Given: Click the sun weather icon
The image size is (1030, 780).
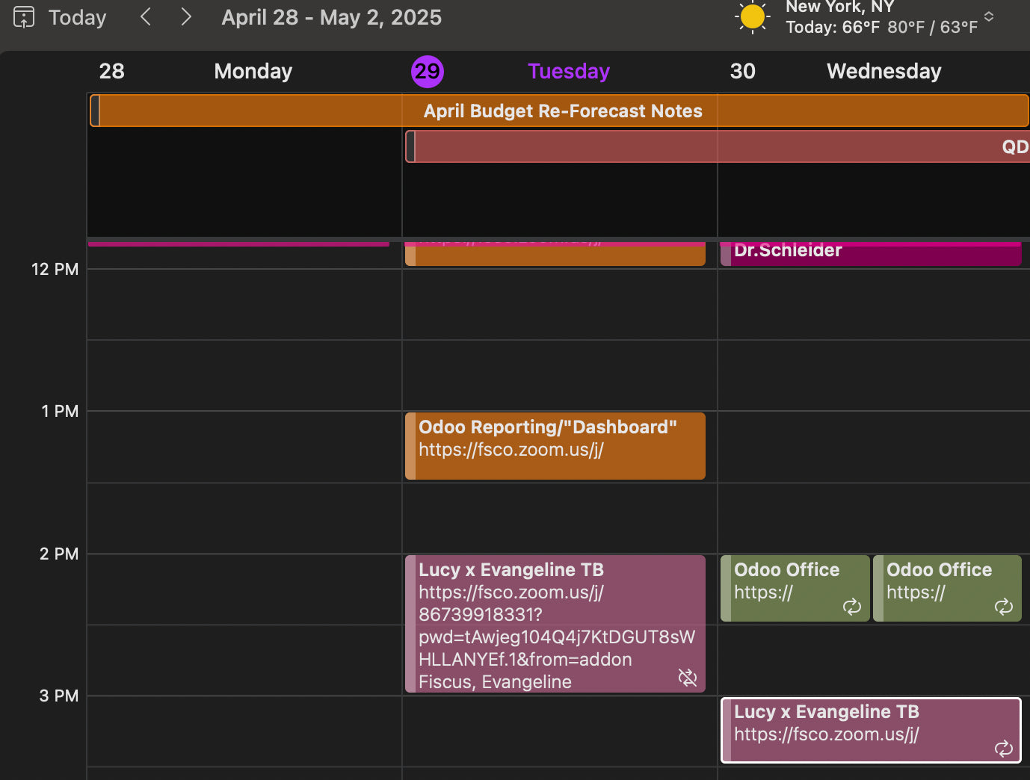Looking at the screenshot, I should 752,17.
